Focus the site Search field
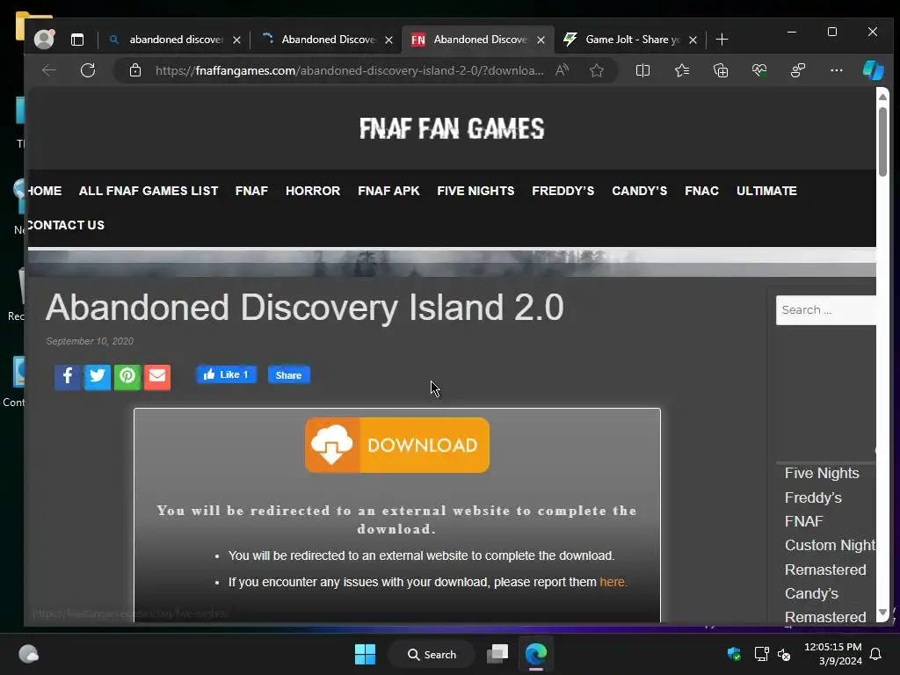Screen dimensions: 900x675 point(826,310)
